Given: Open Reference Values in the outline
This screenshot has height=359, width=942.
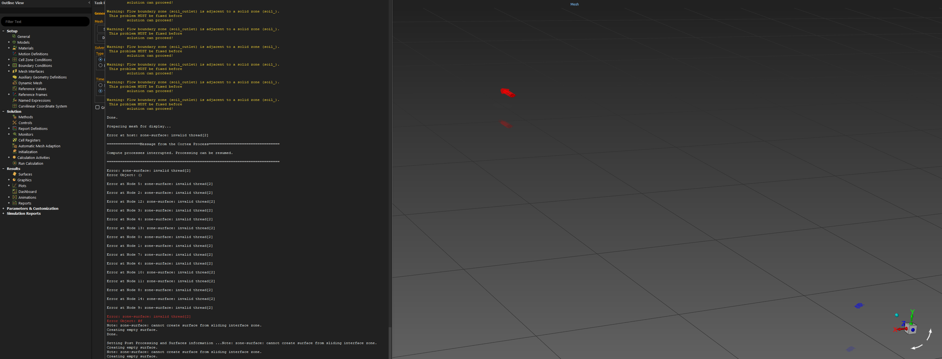Looking at the screenshot, I should (x=32, y=89).
